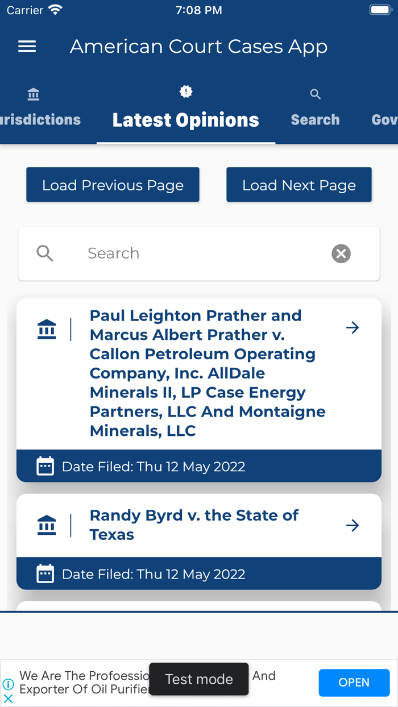Click the courthouse icon above Jurisdictions
This screenshot has height=707, width=398.
[x=33, y=94]
